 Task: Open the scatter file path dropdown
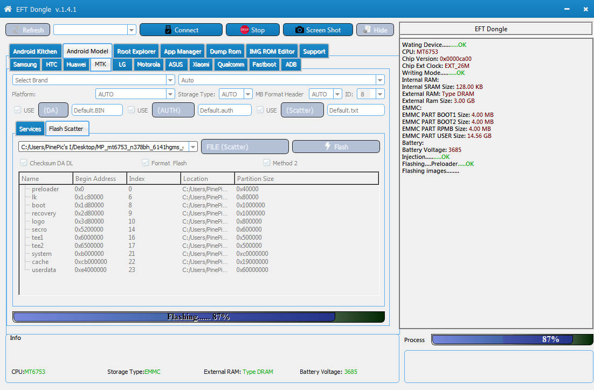pyautogui.click(x=193, y=147)
